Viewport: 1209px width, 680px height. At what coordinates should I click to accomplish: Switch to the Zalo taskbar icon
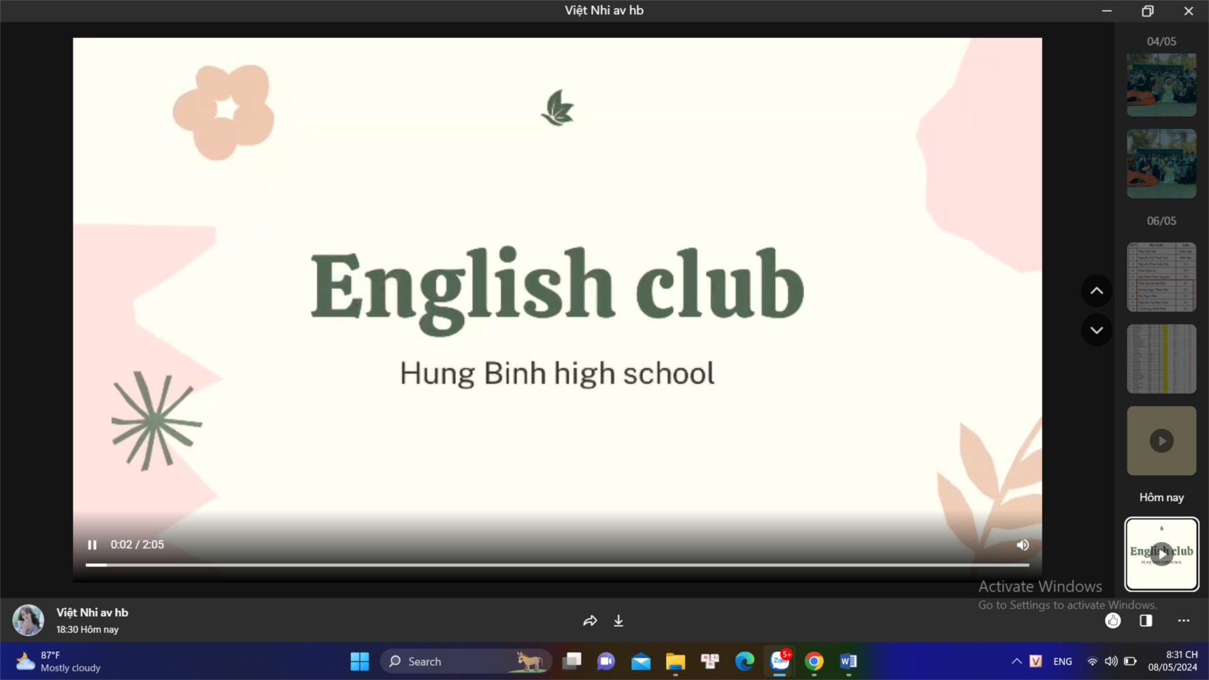click(780, 661)
